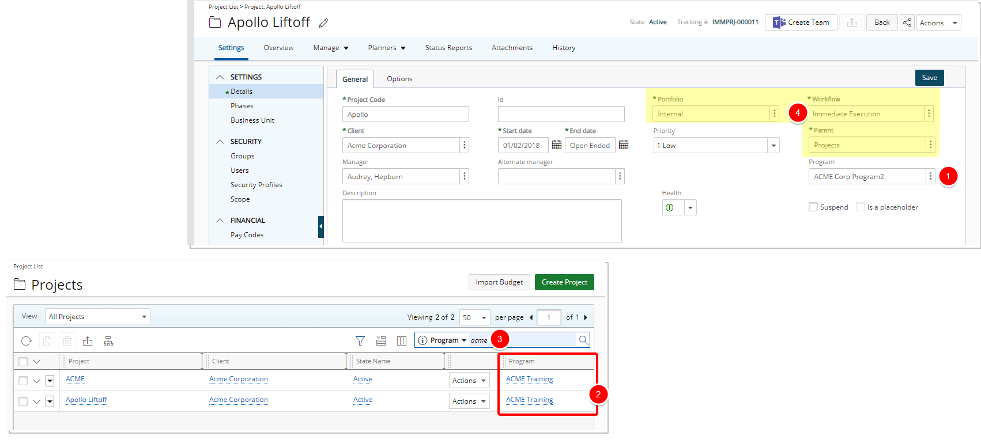Click the export icon next to Create Team

coord(852,22)
